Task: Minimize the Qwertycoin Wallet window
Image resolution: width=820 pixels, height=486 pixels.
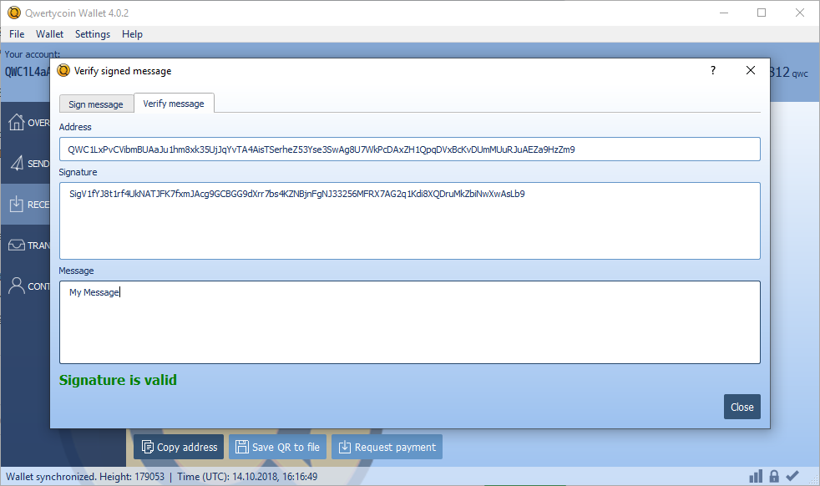Action: coord(724,13)
